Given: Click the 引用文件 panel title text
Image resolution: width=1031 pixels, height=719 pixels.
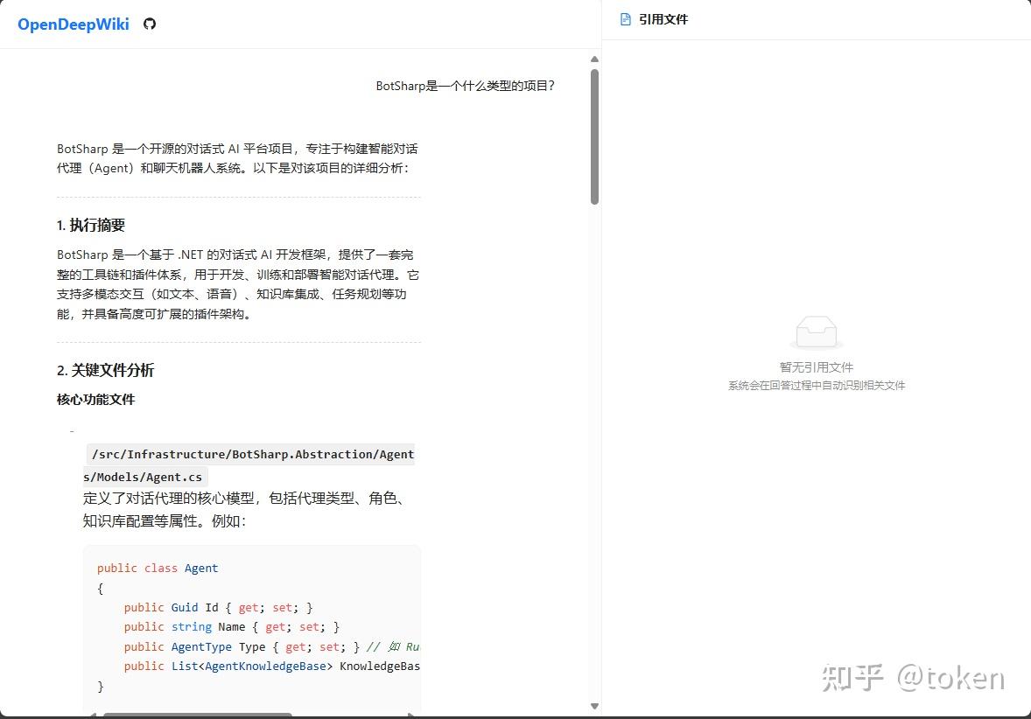Looking at the screenshot, I should (663, 18).
